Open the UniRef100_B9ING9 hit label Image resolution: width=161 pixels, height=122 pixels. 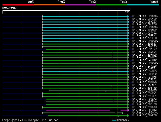pyautogui.click(x=144, y=30)
